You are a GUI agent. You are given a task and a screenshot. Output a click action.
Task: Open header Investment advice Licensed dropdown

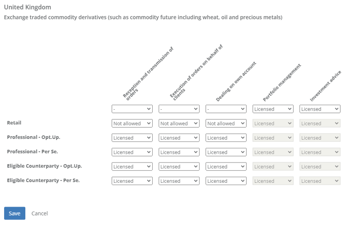coord(320,109)
